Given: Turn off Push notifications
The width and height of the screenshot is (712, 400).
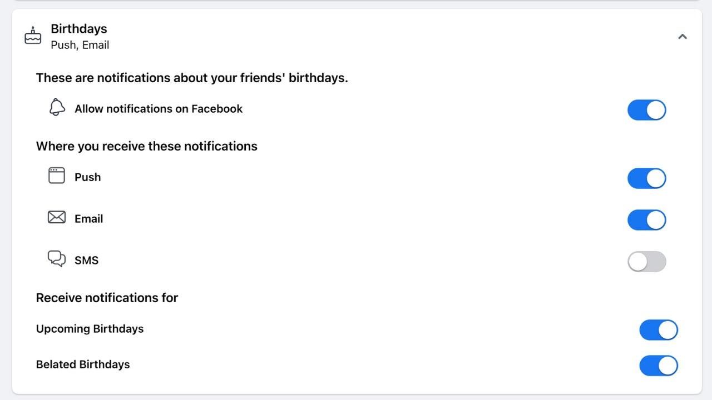Looking at the screenshot, I should [x=646, y=178].
